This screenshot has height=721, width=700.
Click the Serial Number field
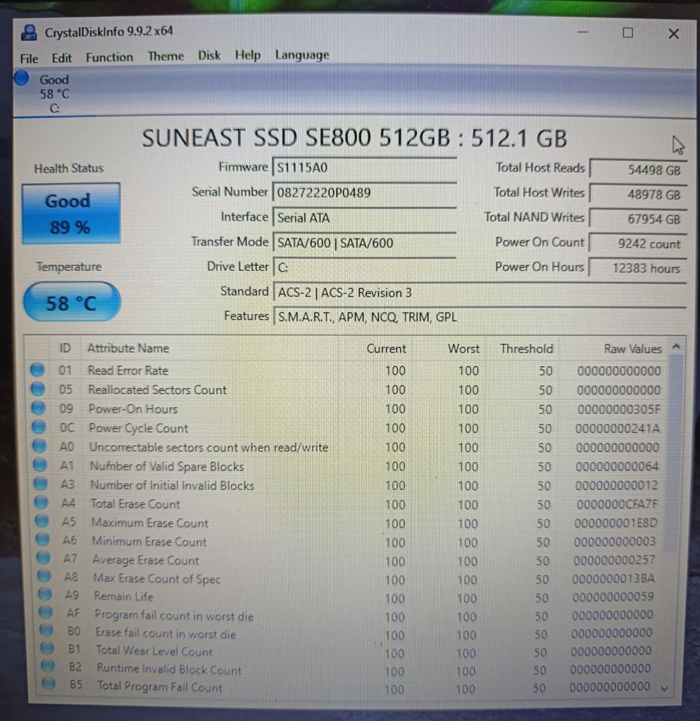[364, 192]
